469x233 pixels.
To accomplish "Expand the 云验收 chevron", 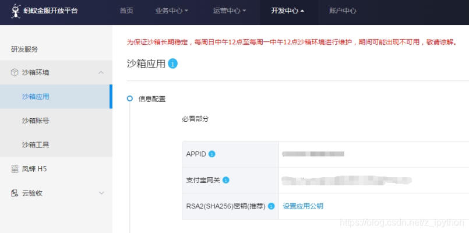I will pyautogui.click(x=101, y=193).
